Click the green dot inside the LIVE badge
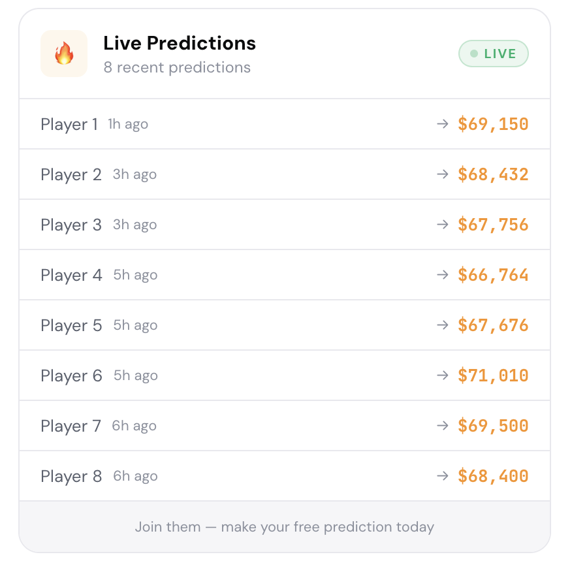Image resolution: width=572 pixels, height=576 pixels. click(x=472, y=54)
